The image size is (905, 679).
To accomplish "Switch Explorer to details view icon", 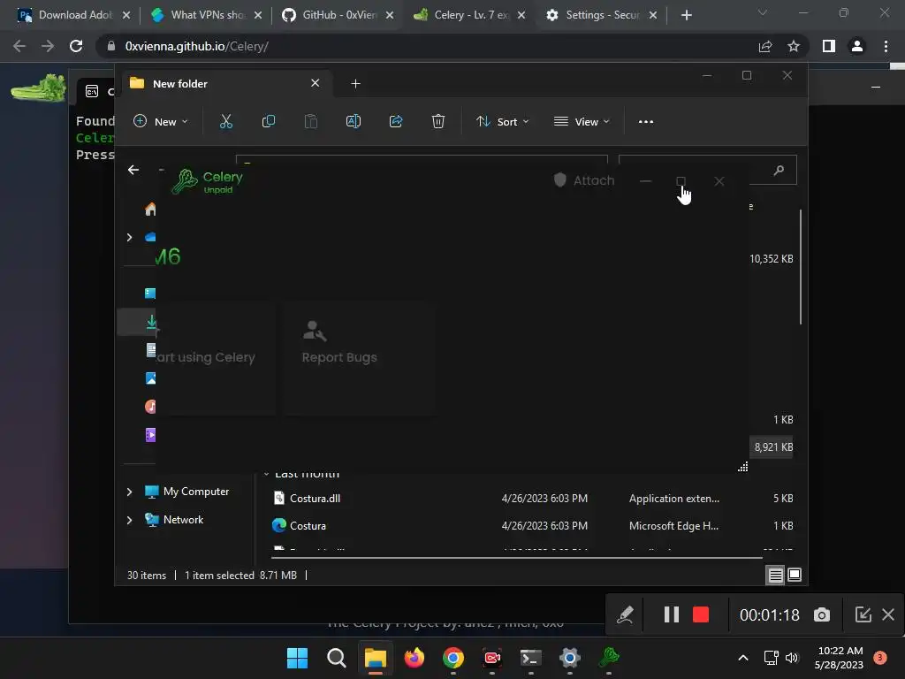I will [x=775, y=575].
